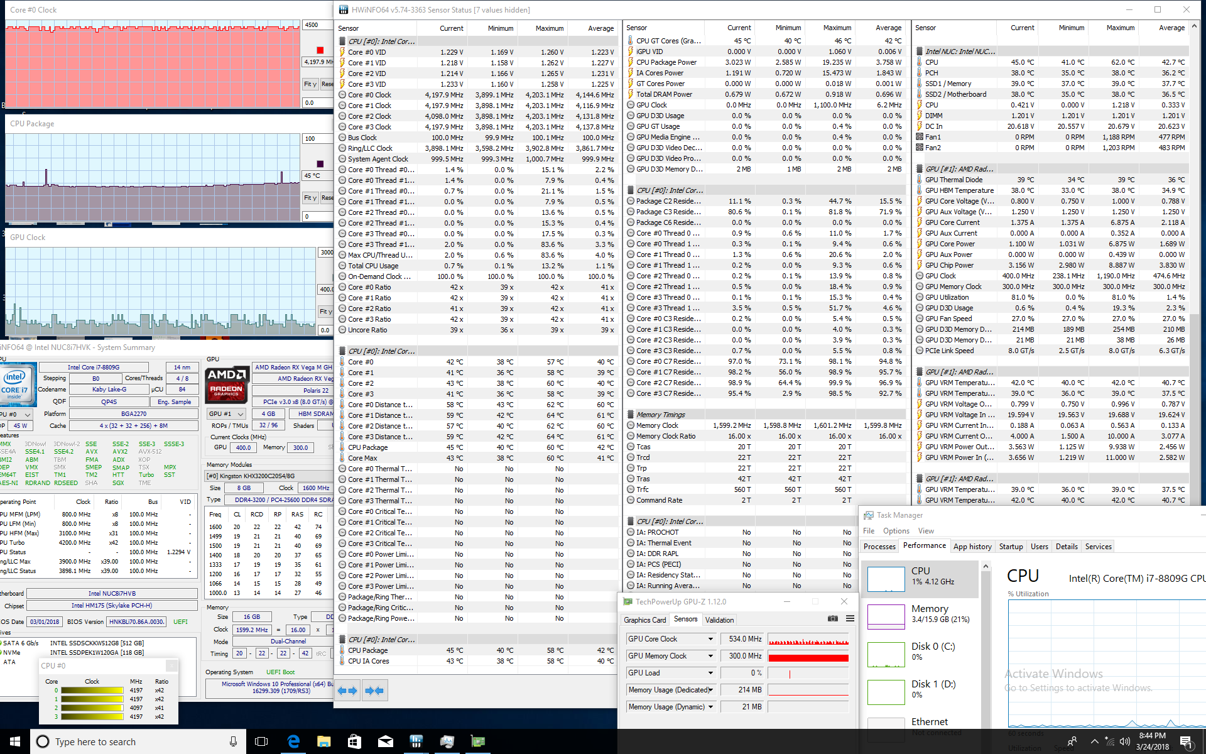Open the Options menu in Task Manager
1206x754 pixels.
coord(896,531)
